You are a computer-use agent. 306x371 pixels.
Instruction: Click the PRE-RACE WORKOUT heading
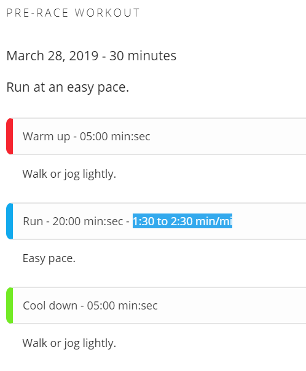pos(73,13)
